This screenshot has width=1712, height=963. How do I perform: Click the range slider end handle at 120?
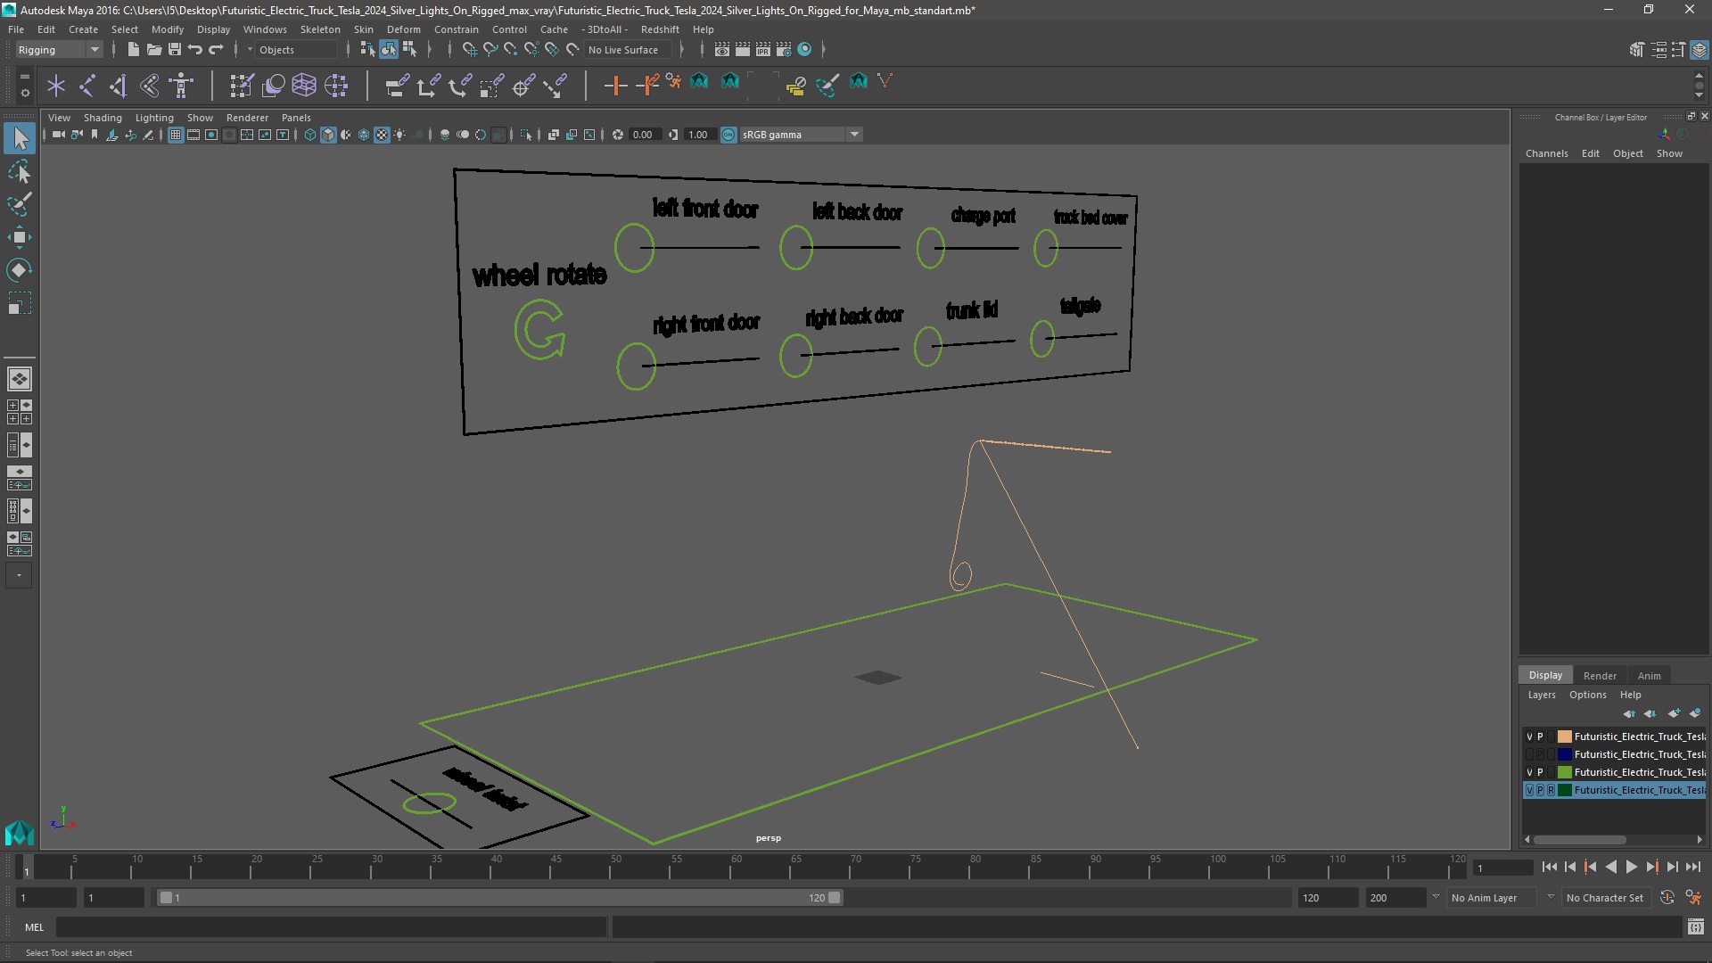coord(835,898)
